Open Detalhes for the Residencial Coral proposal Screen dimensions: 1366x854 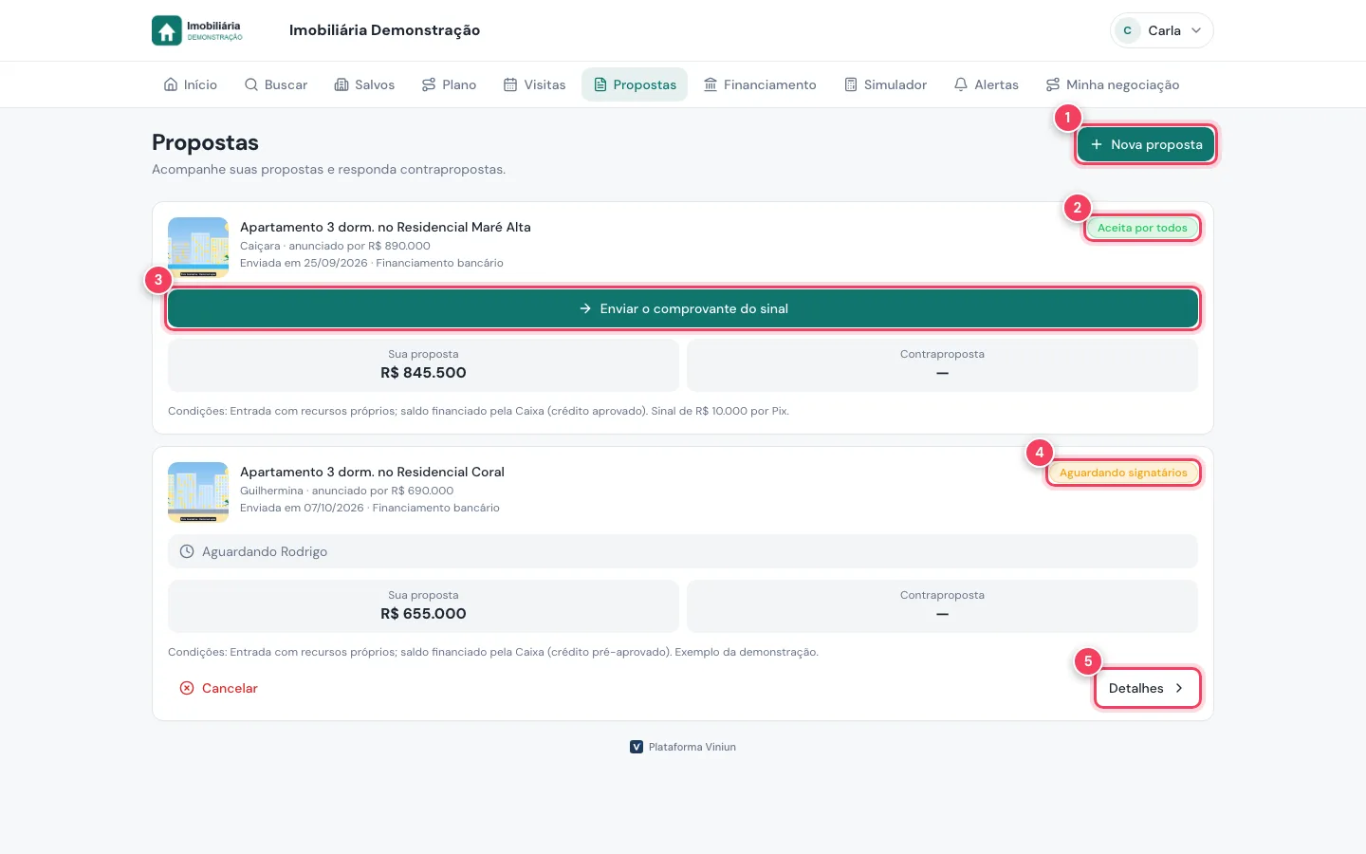click(x=1147, y=688)
